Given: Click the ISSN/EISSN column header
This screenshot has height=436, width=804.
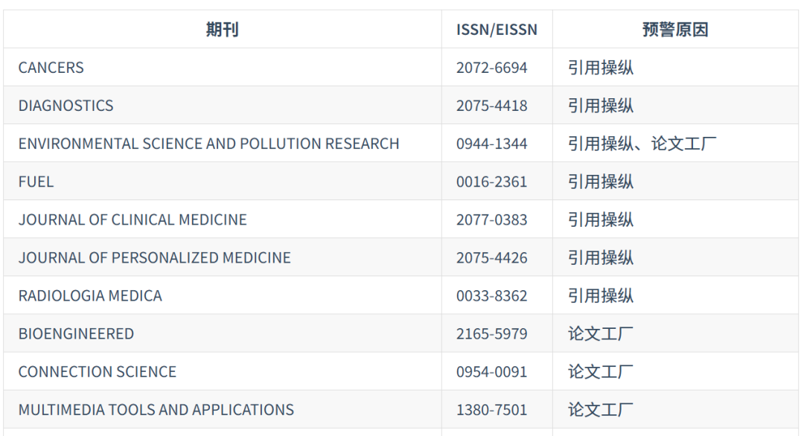Looking at the screenshot, I should click(x=497, y=29).
